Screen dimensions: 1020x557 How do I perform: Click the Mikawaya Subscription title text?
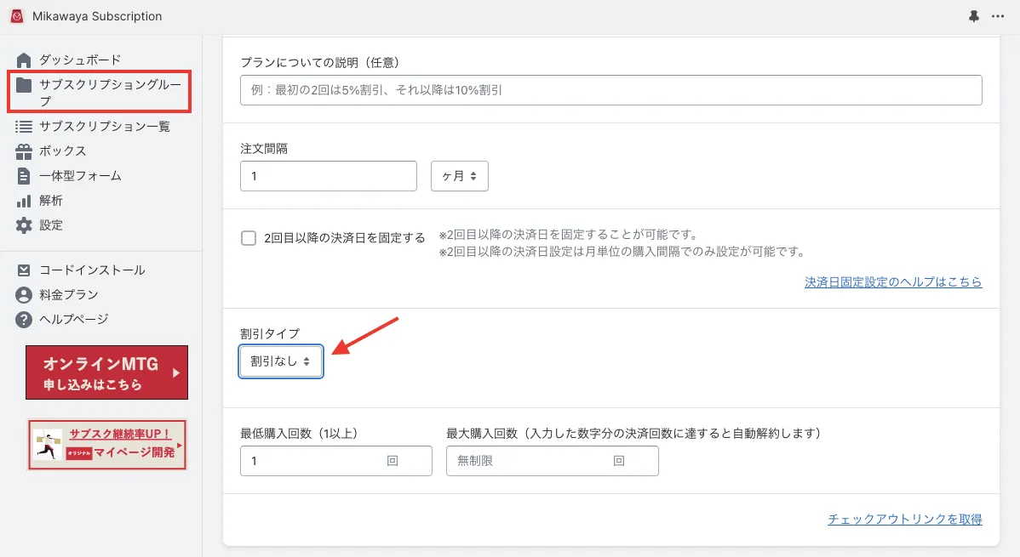coord(97,16)
